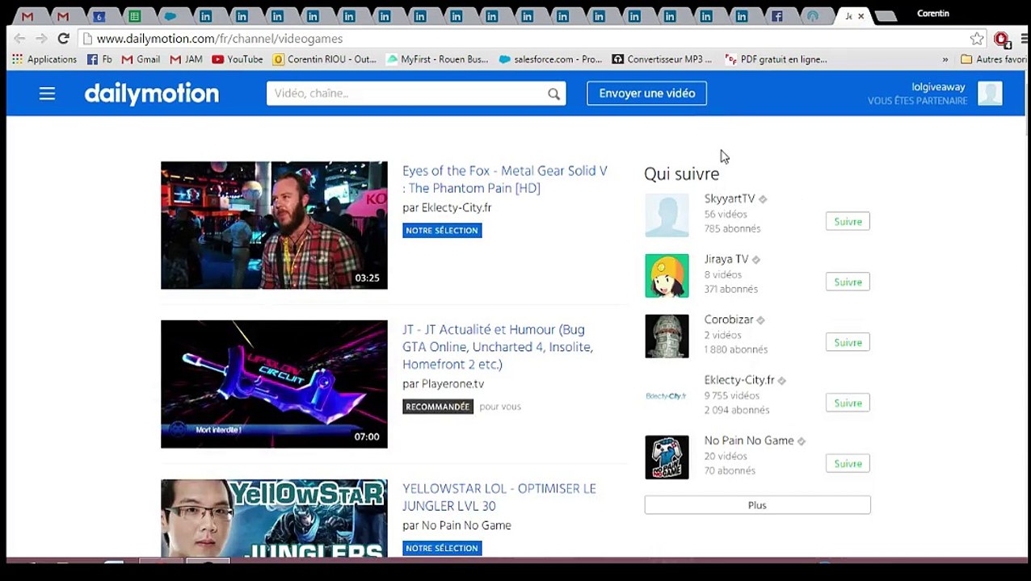
Task: Click the Envoyer une vidéo button
Action: pos(646,94)
